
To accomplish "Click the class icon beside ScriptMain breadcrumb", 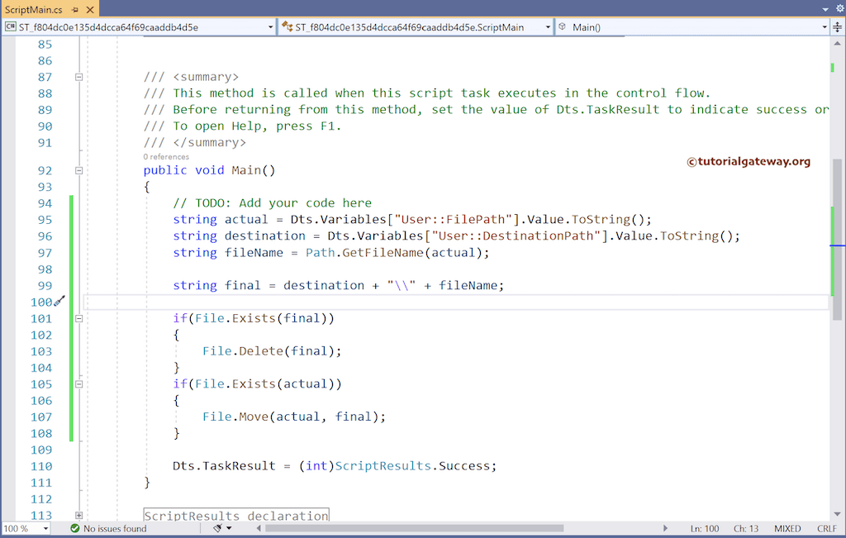I will pyautogui.click(x=285, y=26).
